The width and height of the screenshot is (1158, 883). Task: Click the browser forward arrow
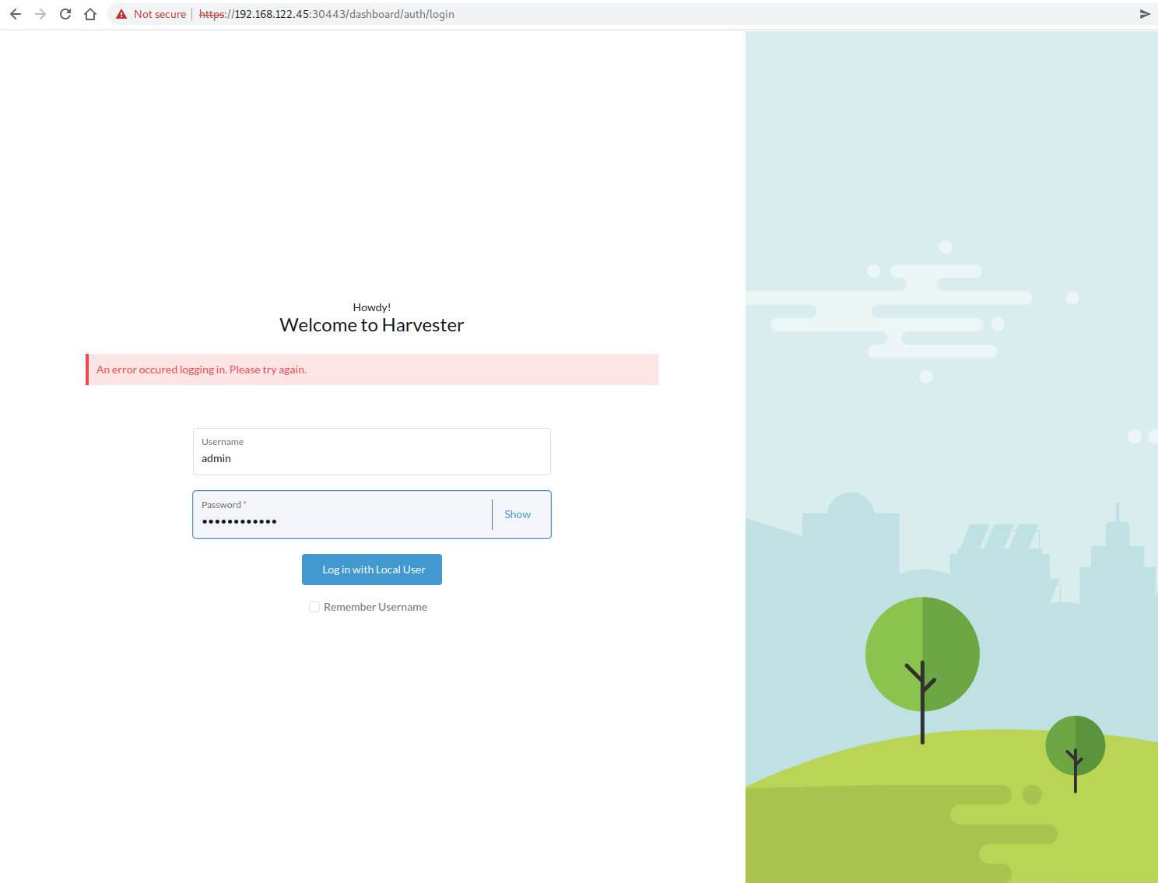coord(40,14)
